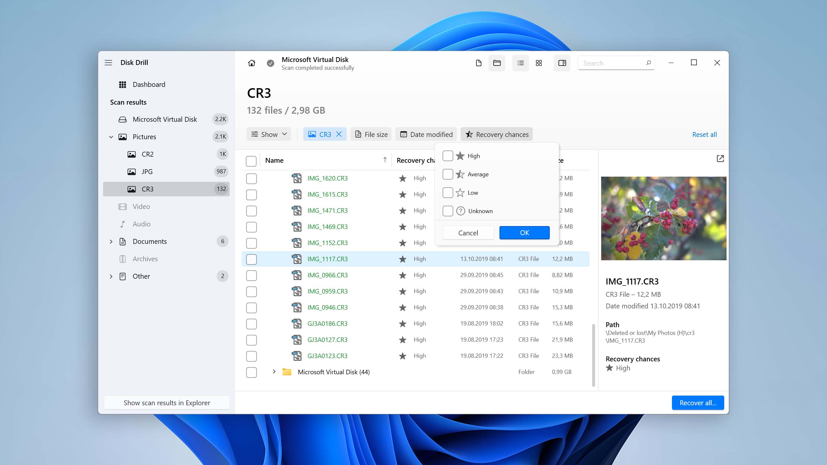This screenshot has width=827, height=465.
Task: Select the IMG_0946.CR3 file name
Action: 327,307
